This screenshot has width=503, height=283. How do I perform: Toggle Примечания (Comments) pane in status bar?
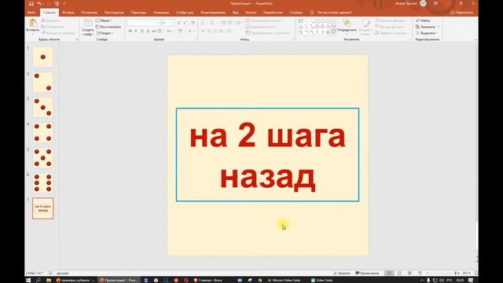pyautogui.click(x=367, y=273)
